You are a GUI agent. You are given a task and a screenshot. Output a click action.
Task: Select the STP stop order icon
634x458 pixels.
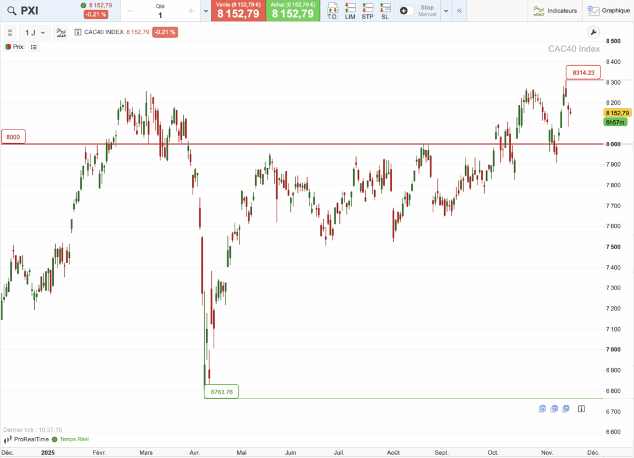tap(367, 11)
